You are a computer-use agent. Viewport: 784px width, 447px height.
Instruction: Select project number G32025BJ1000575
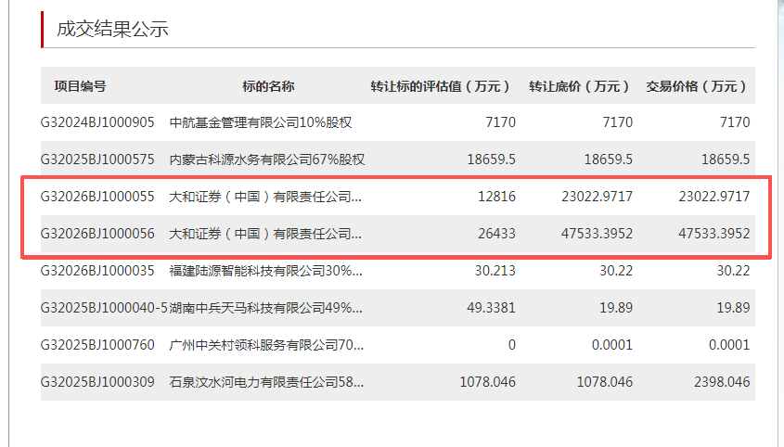click(x=97, y=160)
